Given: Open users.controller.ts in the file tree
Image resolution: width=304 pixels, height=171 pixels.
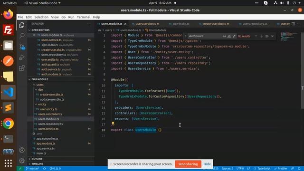Looking at the screenshot, I should (50, 114).
